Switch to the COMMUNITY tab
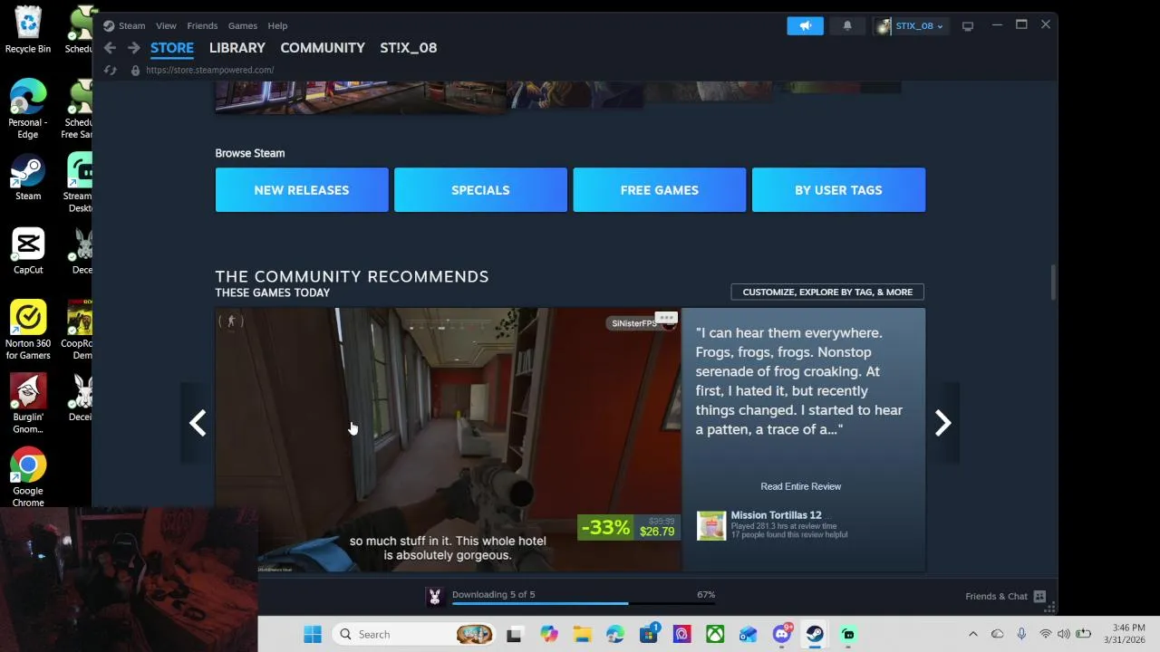Viewport: 1160px width, 652px height. [x=323, y=48]
